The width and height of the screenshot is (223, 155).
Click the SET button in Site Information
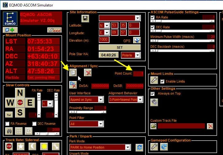click(x=120, y=47)
